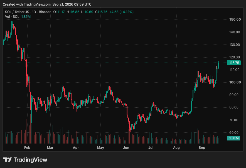Click the Jun time axis label
This screenshot has width=246, height=168.
tap(126, 148)
